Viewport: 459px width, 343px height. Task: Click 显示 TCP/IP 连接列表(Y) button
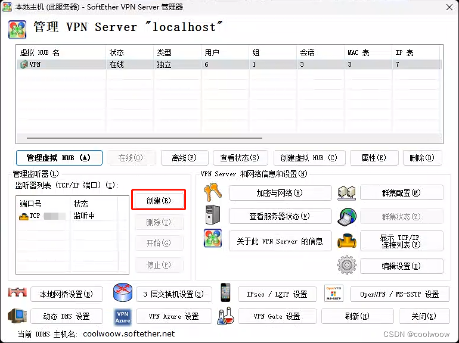pos(402,241)
